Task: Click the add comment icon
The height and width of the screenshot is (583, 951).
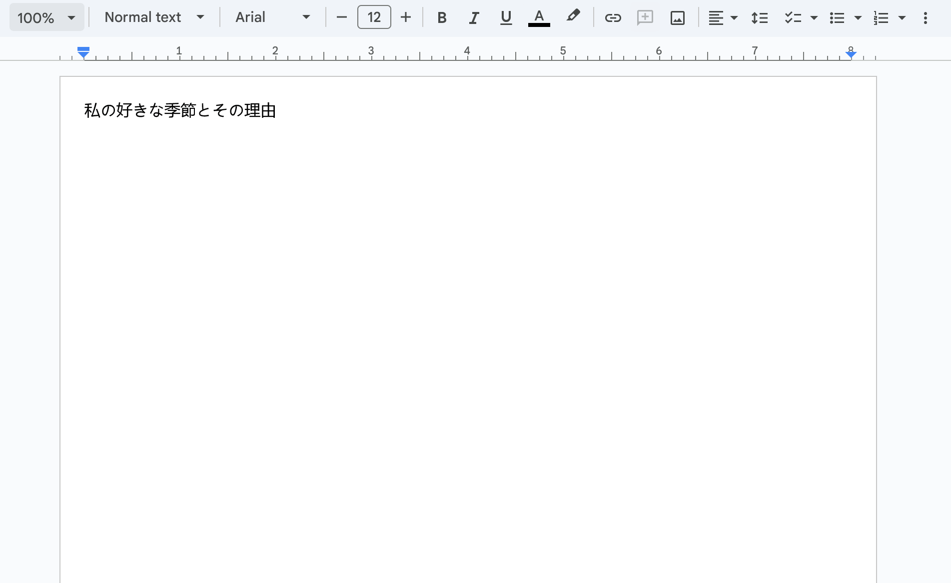Action: tap(645, 18)
